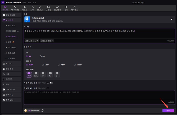The image size is (177, 115).
Task: Open 녹화 (Record) section
Action: point(12,74)
